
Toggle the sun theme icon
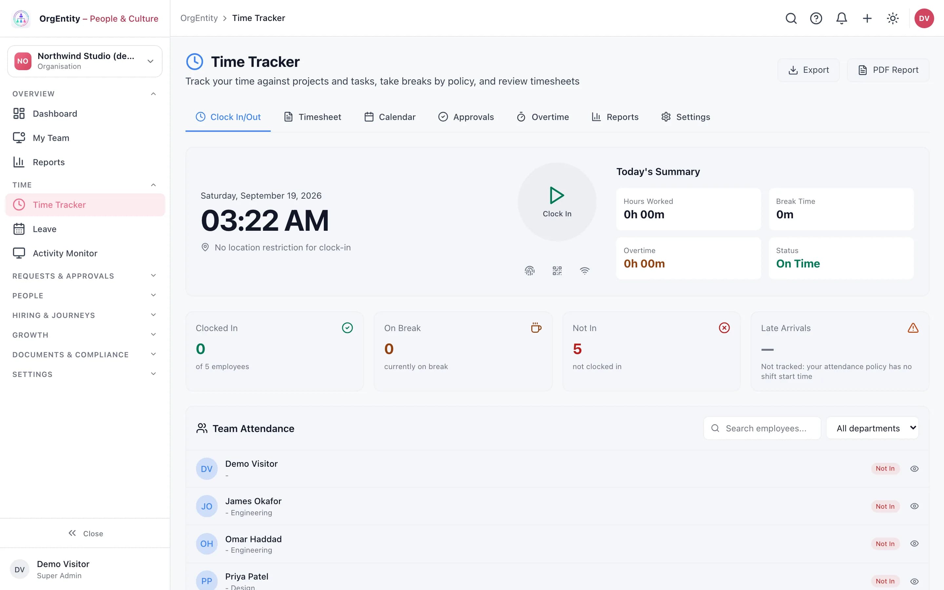click(x=893, y=18)
